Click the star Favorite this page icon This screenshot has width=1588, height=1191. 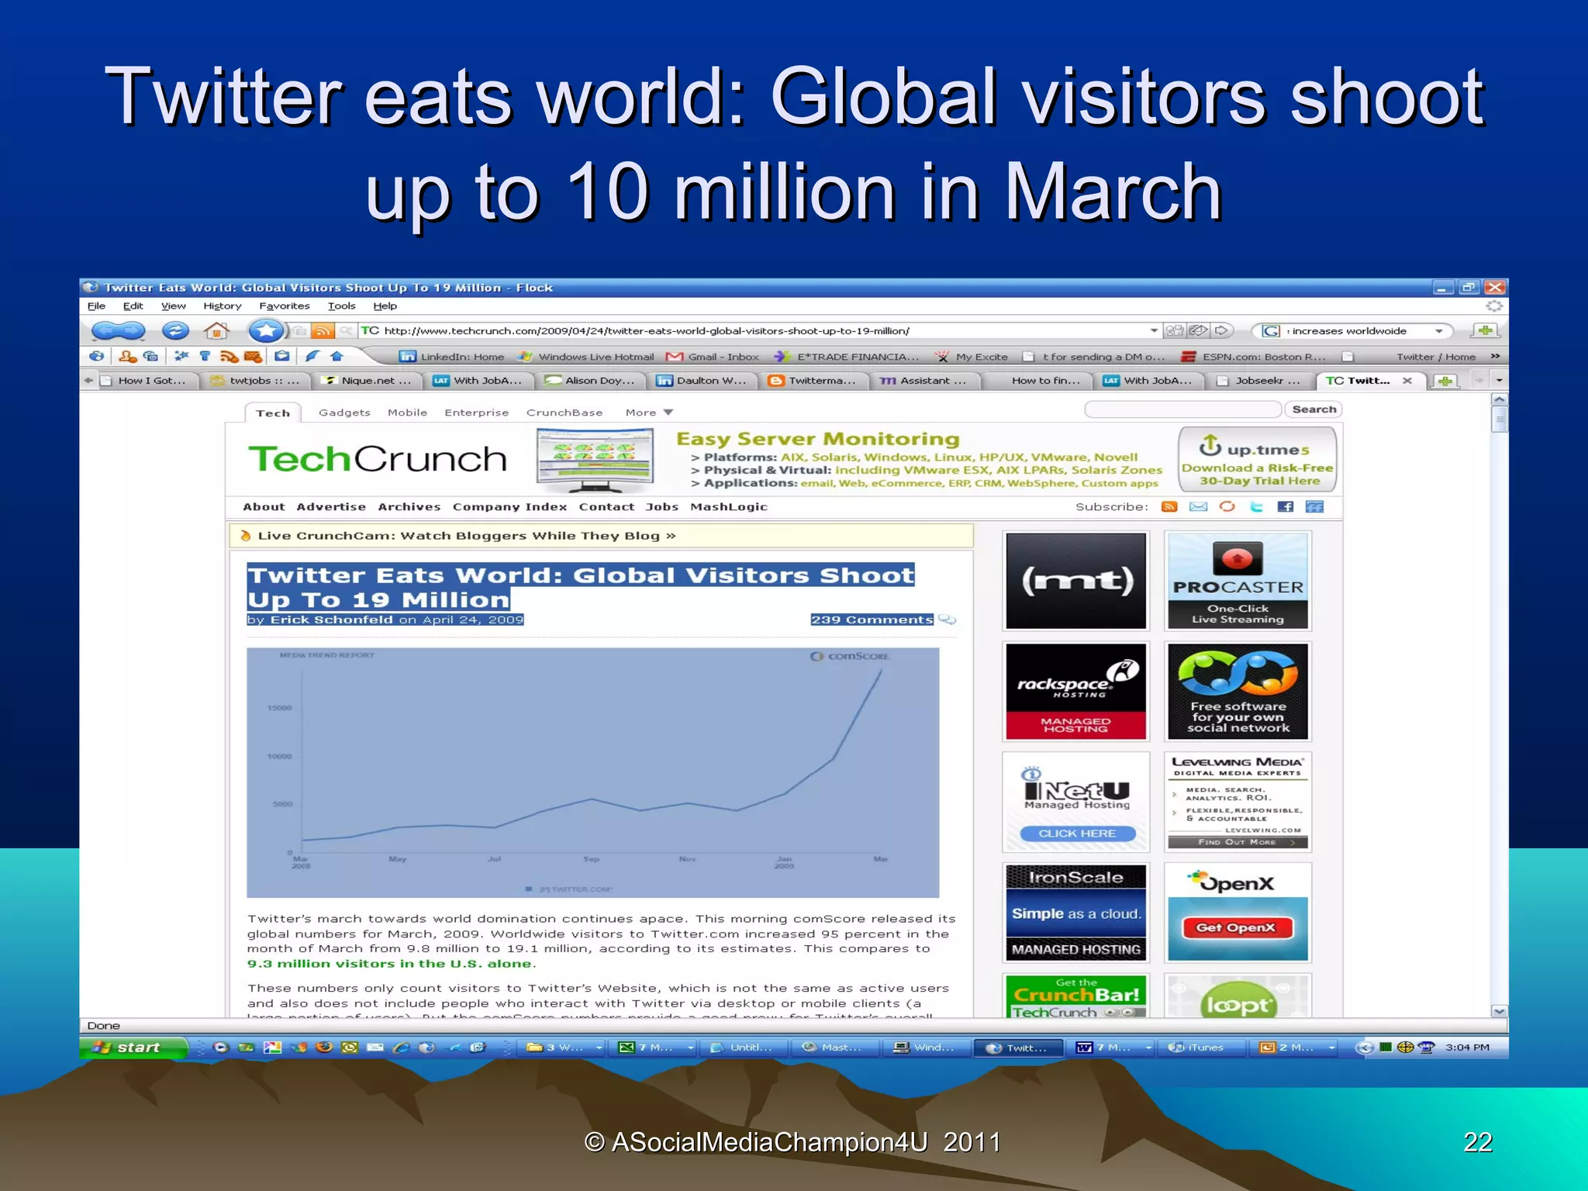coord(266,331)
